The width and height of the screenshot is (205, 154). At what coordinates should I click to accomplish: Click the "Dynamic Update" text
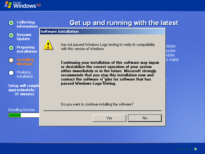click(24, 37)
